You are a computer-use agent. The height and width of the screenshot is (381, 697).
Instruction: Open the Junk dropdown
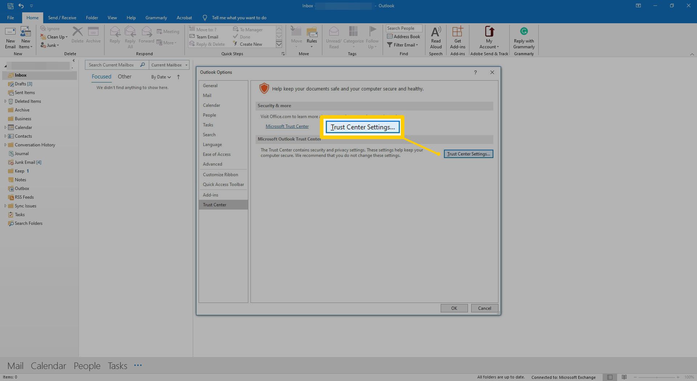click(x=50, y=45)
